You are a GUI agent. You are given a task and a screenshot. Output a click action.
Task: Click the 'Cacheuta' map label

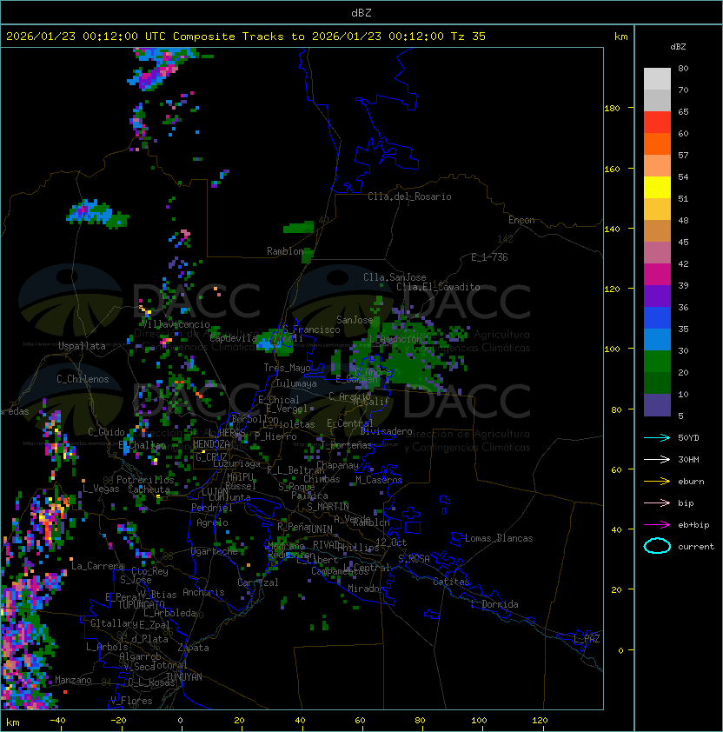tap(149, 489)
